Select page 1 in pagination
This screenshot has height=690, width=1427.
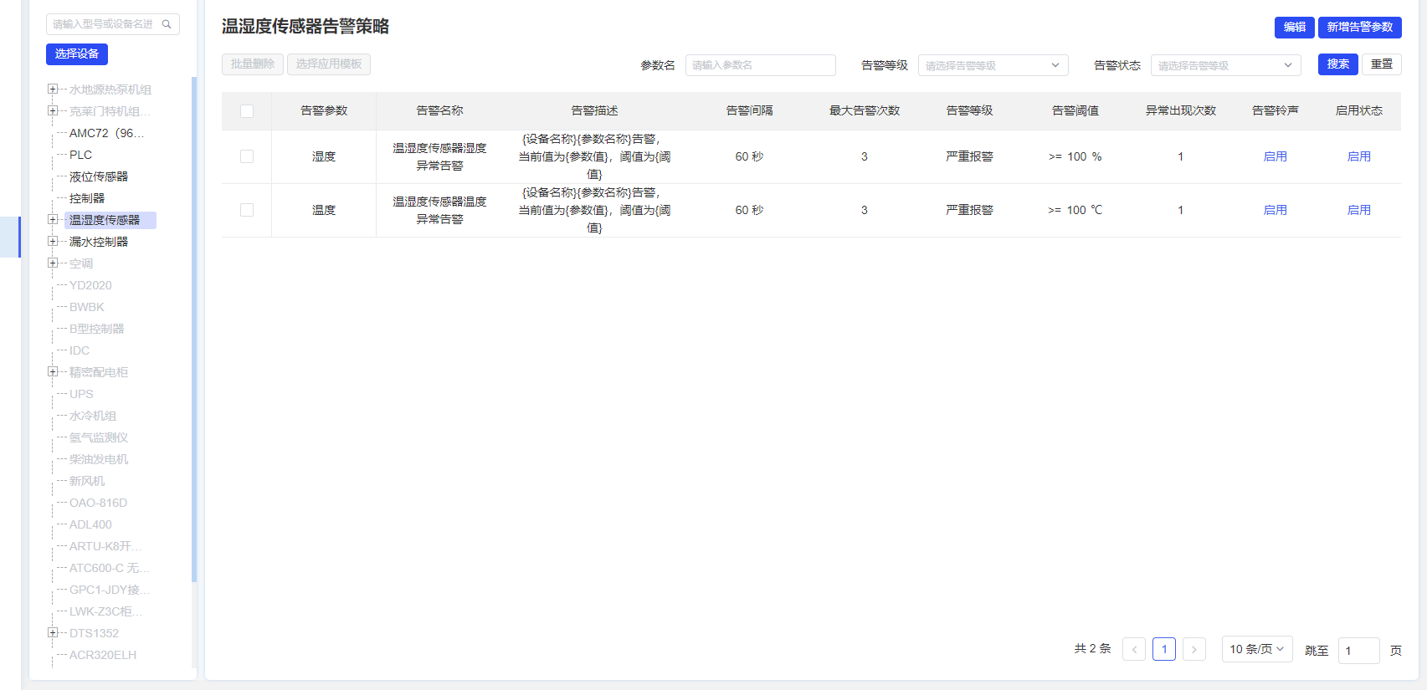(1164, 649)
